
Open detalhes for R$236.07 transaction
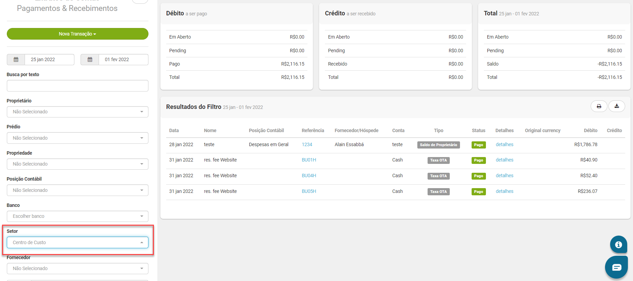(504, 191)
